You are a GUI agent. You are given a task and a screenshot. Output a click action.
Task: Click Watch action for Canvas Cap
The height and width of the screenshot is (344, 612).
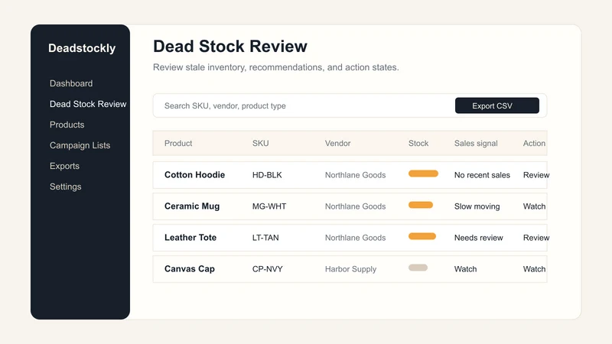[x=534, y=269]
